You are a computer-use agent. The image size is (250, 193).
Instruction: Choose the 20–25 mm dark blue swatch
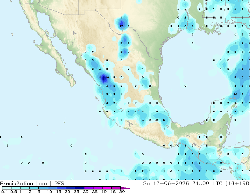tap(71, 188)
